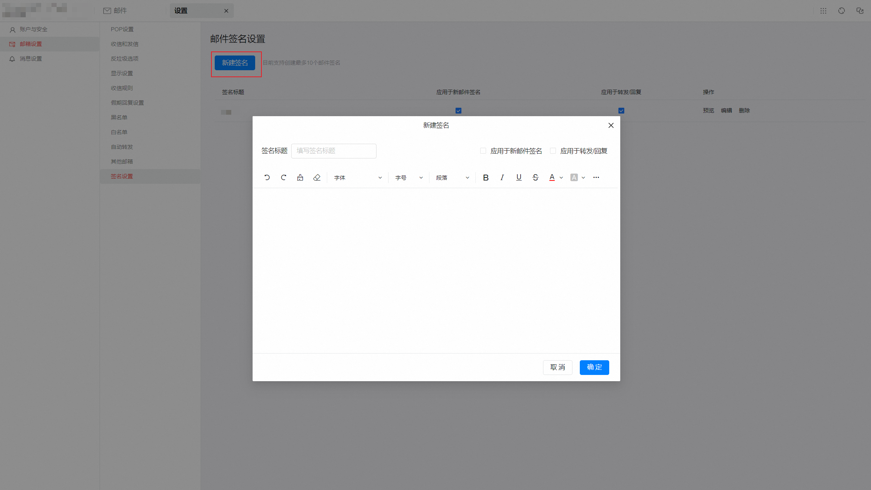
Task: Click the Redo icon
Action: point(283,177)
